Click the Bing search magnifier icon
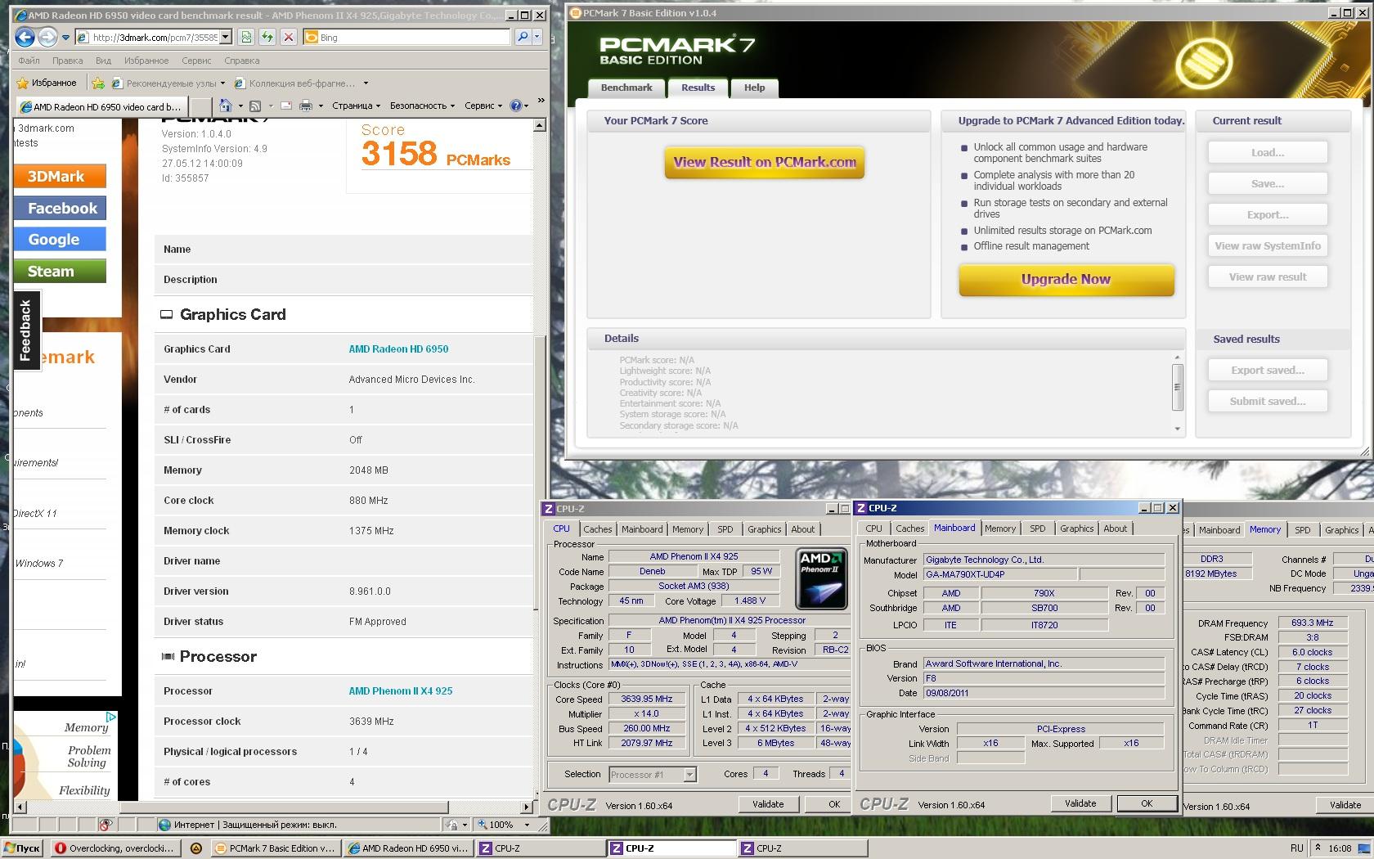The height and width of the screenshot is (859, 1374). point(523,37)
